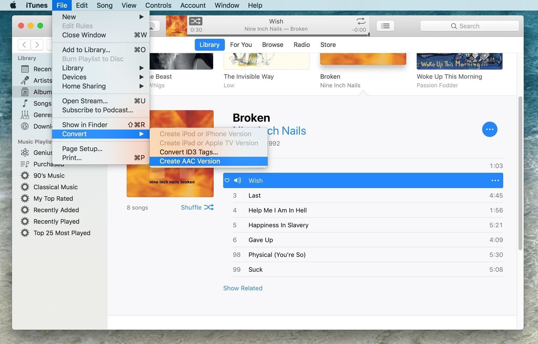Select the 90's Music playlist gear icon
The height and width of the screenshot is (344, 538).
25,176
